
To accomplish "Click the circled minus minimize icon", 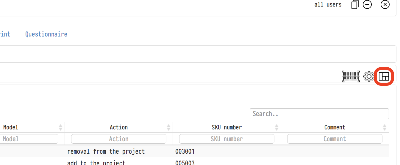I will (x=367, y=5).
